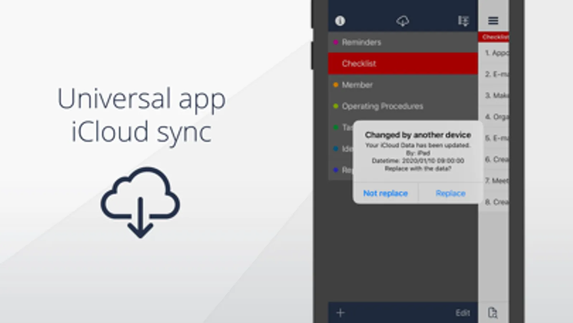Select the Member list
Viewport: 573px width, 323px height.
pyautogui.click(x=403, y=85)
